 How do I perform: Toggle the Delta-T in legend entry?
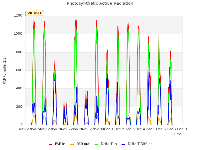(x=106, y=144)
